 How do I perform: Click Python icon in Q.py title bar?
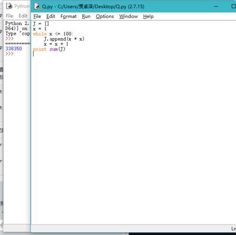click(37, 7)
